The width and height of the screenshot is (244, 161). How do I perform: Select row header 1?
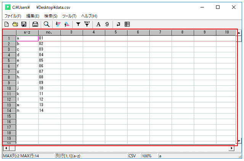[9, 38]
